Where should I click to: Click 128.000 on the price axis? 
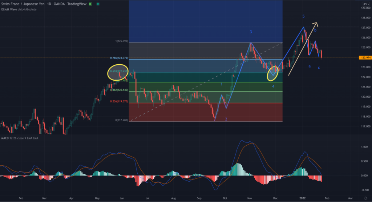(365, 18)
